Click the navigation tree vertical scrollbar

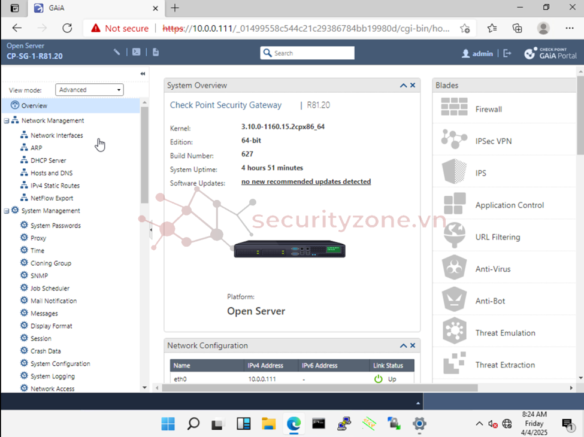pyautogui.click(x=144, y=154)
